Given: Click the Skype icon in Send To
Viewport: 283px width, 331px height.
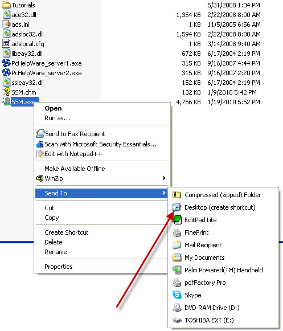Looking at the screenshot, I should (x=177, y=295).
